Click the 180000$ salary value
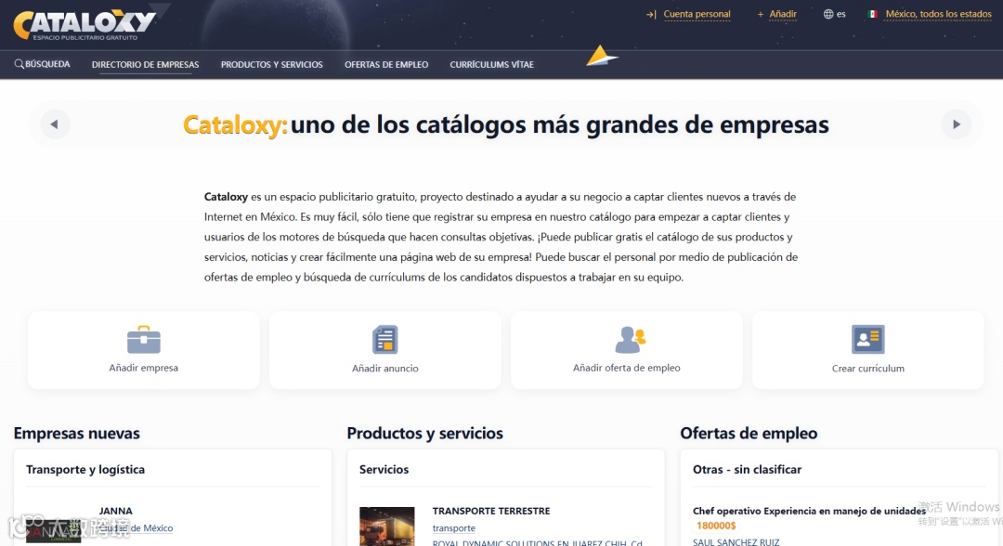This screenshot has width=1003, height=546. [x=716, y=526]
